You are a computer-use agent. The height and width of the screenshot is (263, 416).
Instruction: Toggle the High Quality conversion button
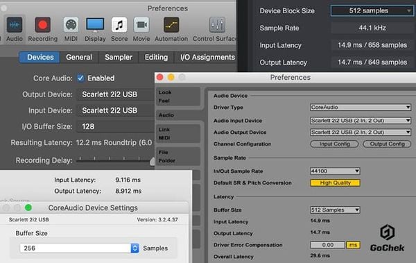335,183
